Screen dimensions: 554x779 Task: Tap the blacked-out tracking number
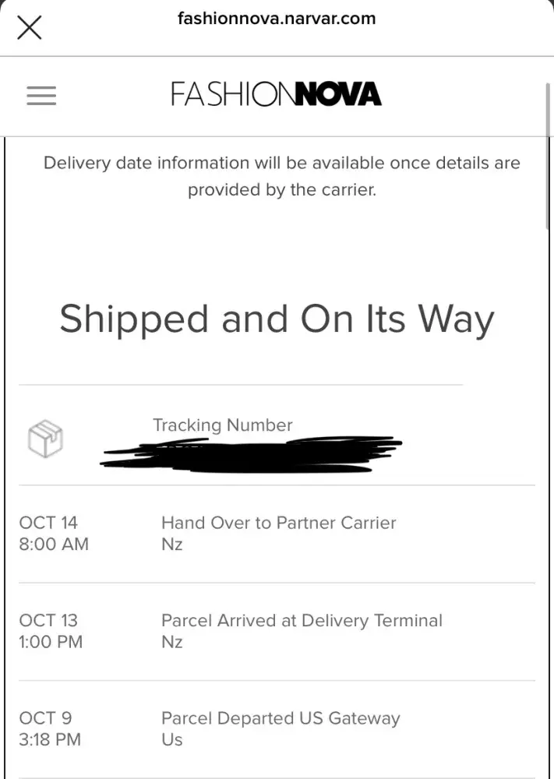(249, 453)
